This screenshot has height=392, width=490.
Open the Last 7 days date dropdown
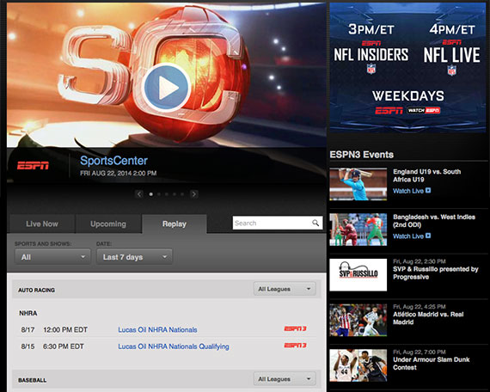(x=134, y=257)
